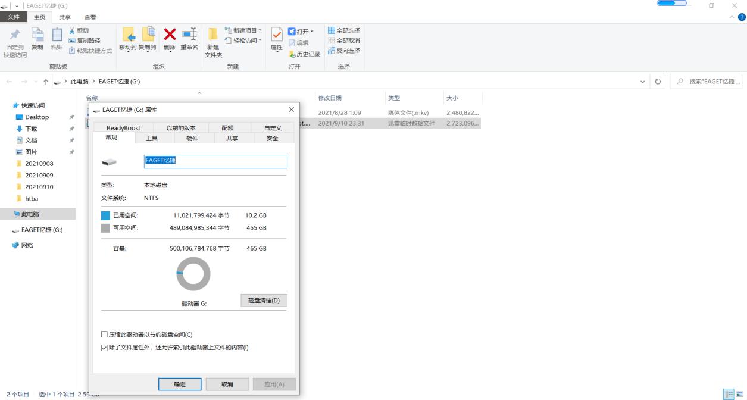Click Select None (全部取消)
The width and height of the screenshot is (747, 400).
point(343,40)
